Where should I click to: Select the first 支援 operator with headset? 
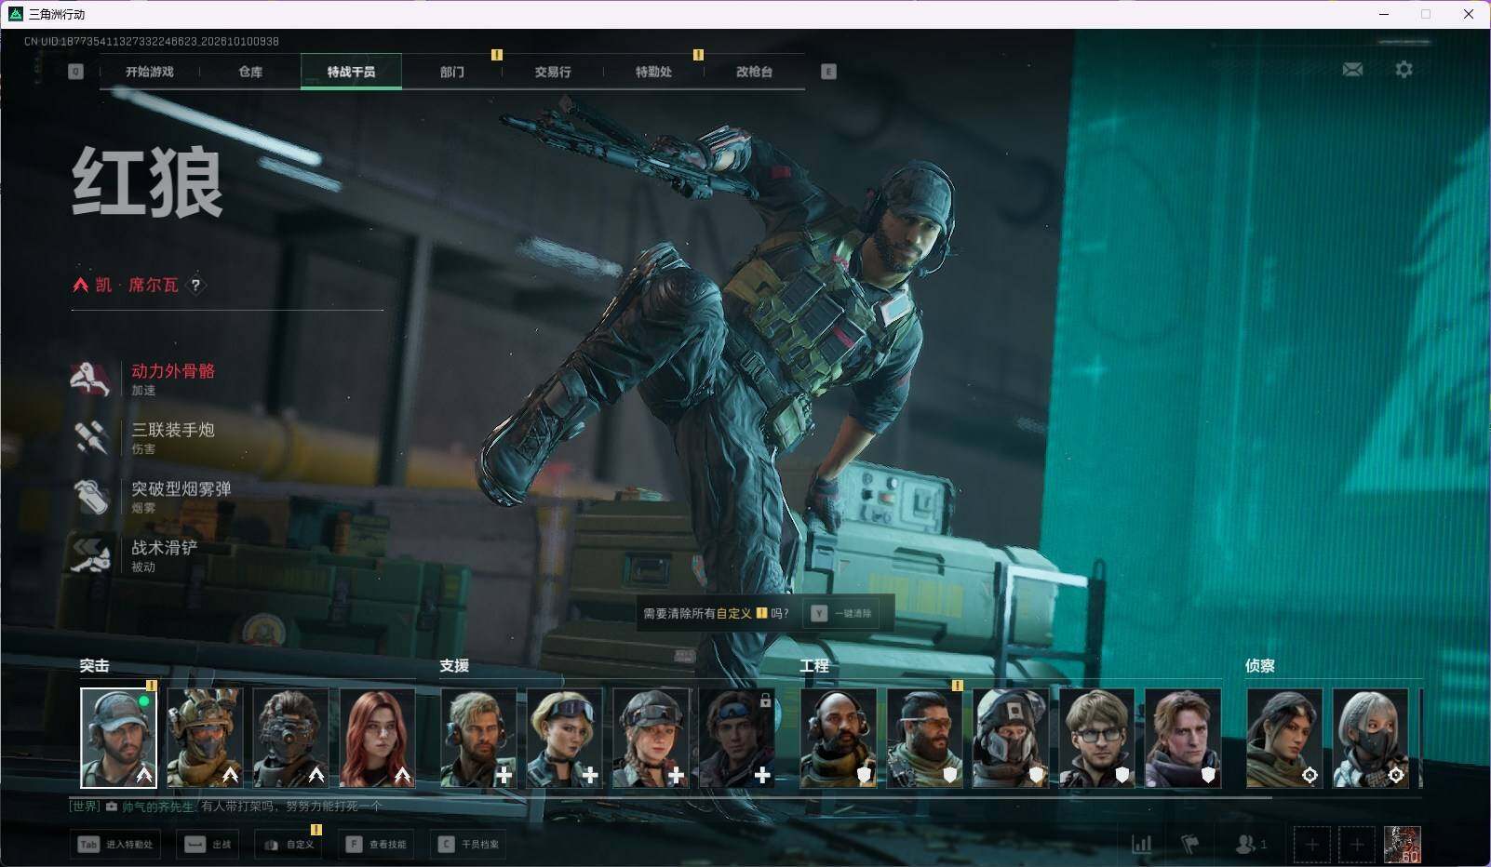[x=478, y=738]
